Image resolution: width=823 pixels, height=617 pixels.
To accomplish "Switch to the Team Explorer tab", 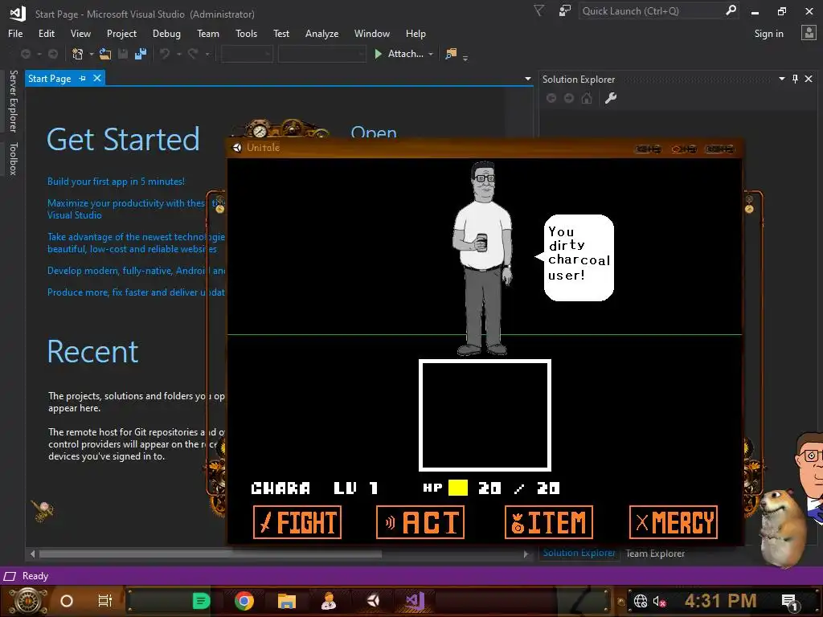I will [654, 553].
